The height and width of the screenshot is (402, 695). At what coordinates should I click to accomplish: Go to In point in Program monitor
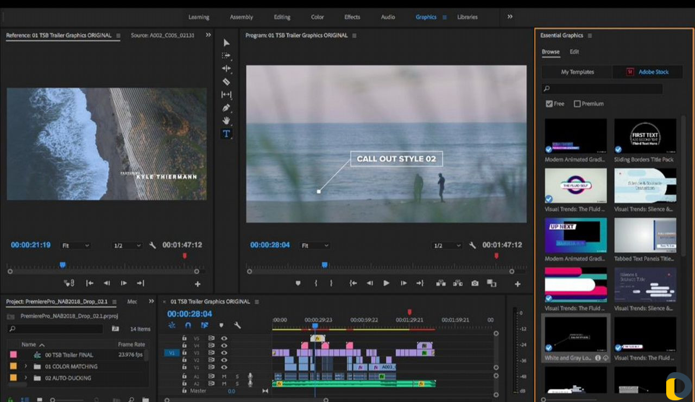[353, 283]
